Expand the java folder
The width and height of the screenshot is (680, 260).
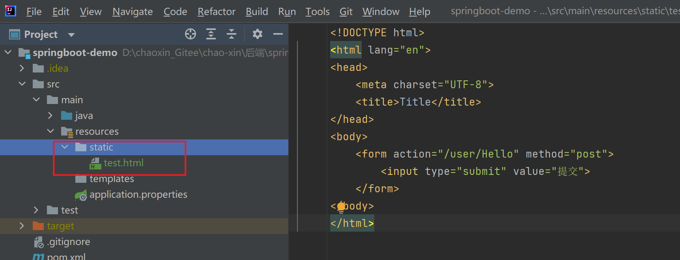[x=50, y=115]
